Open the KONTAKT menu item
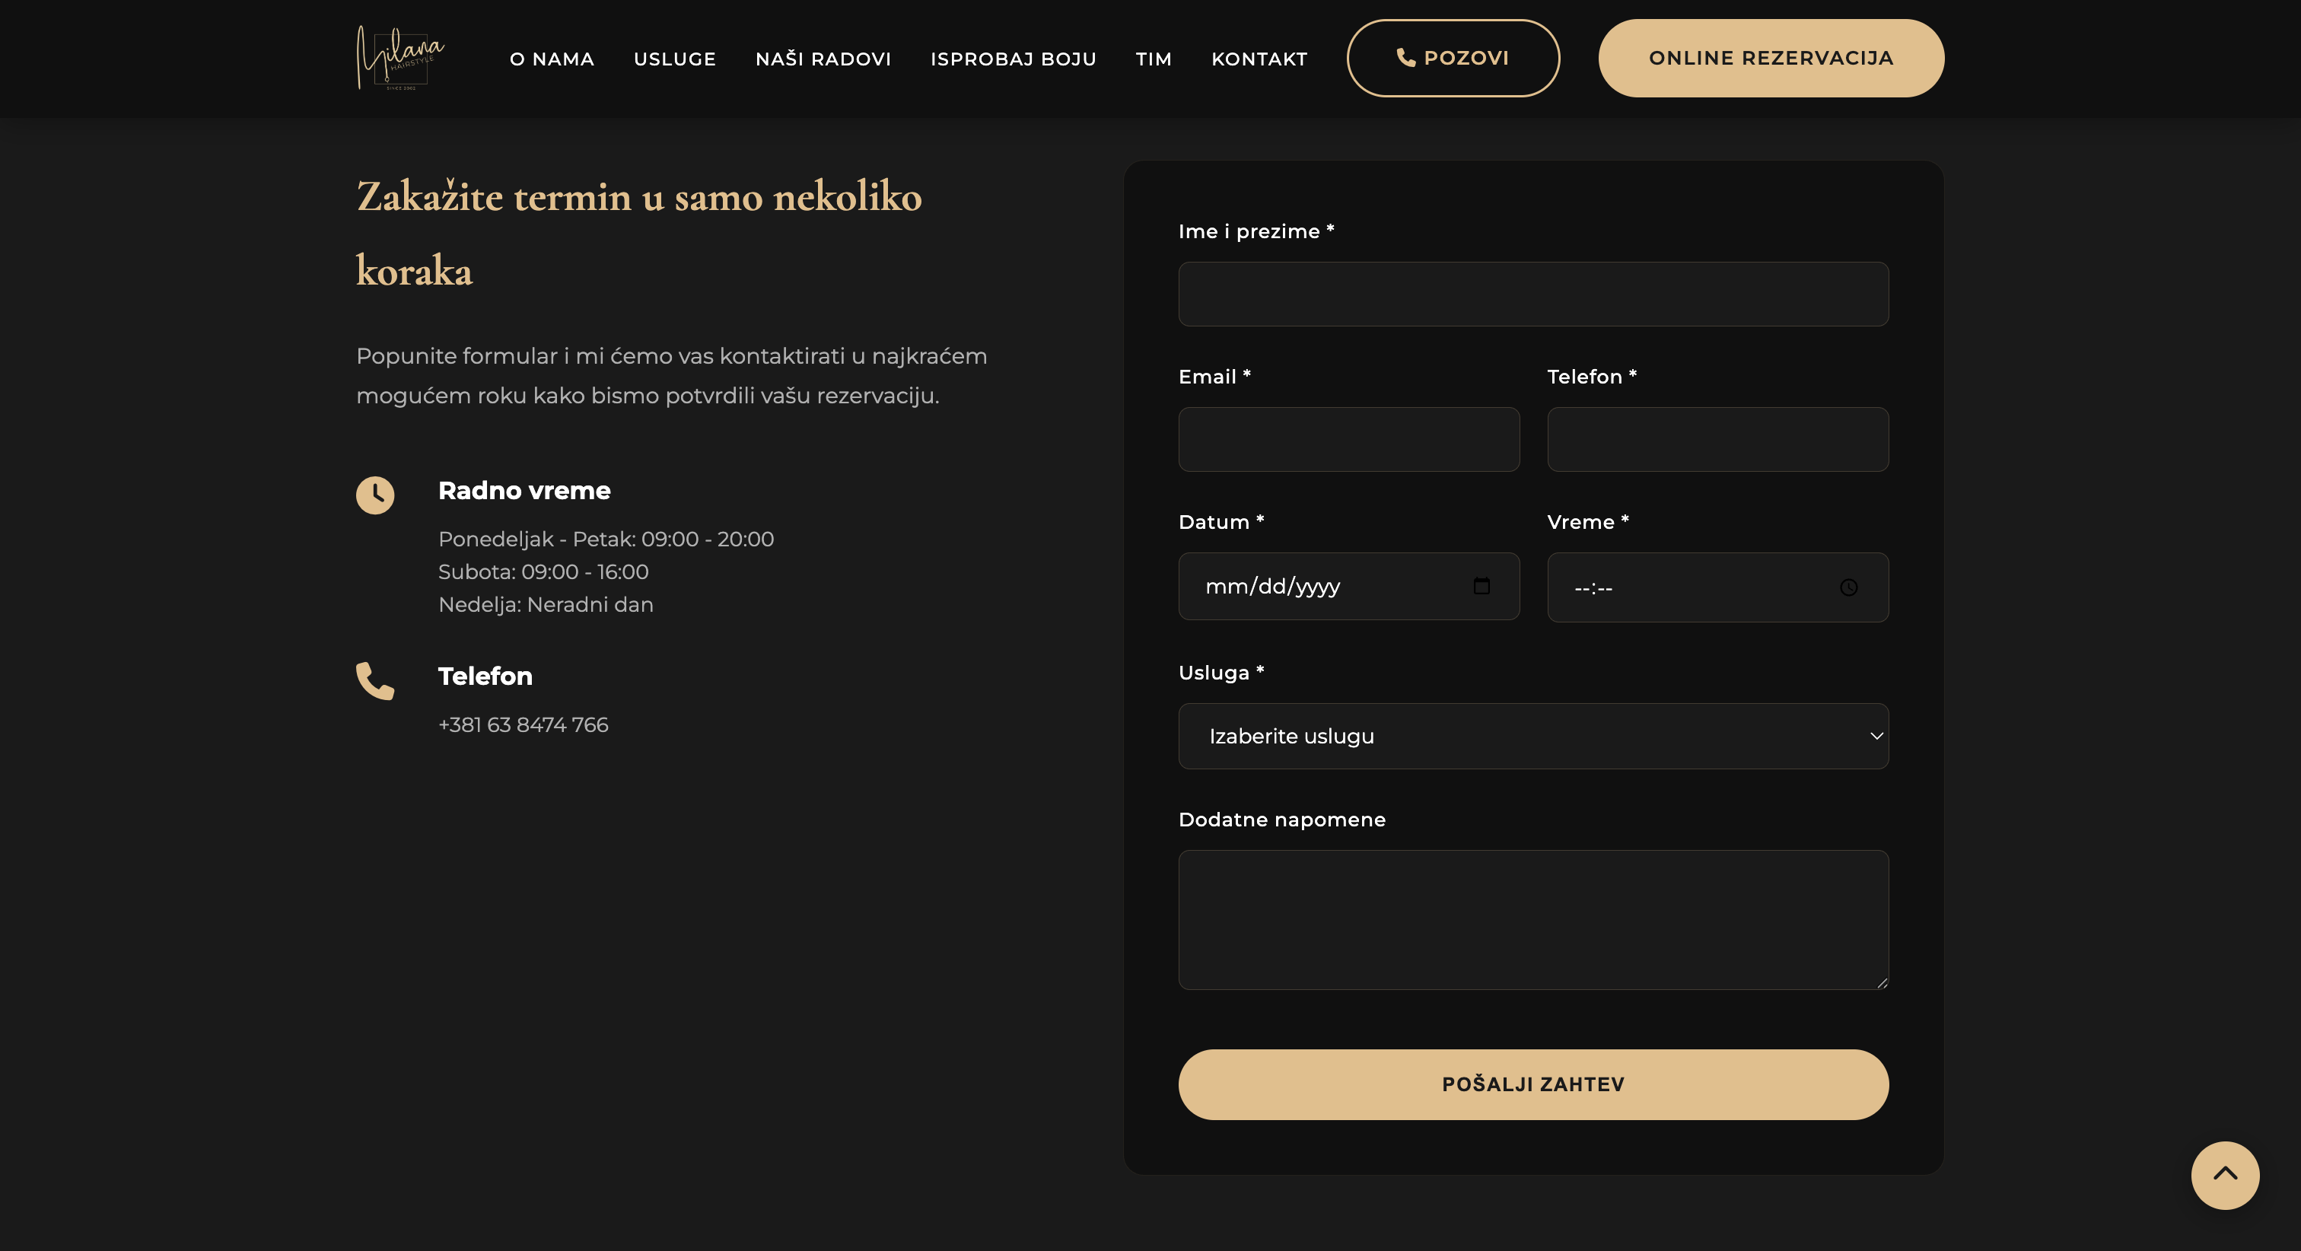 coord(1259,59)
